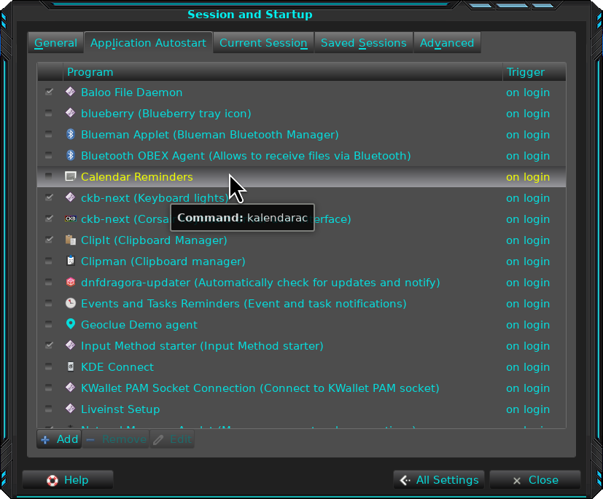Go to the Advanced tab
Viewport: 603px width, 499px height.
point(446,43)
